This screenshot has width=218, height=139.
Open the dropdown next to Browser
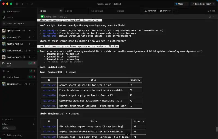[x=175, y=11]
